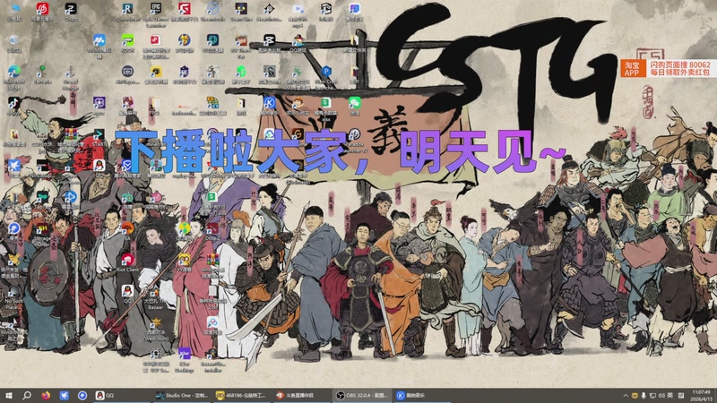Screen dimensions: 717x403
Task: Open the QQ icon below Riot Client
Action: (x=127, y=295)
